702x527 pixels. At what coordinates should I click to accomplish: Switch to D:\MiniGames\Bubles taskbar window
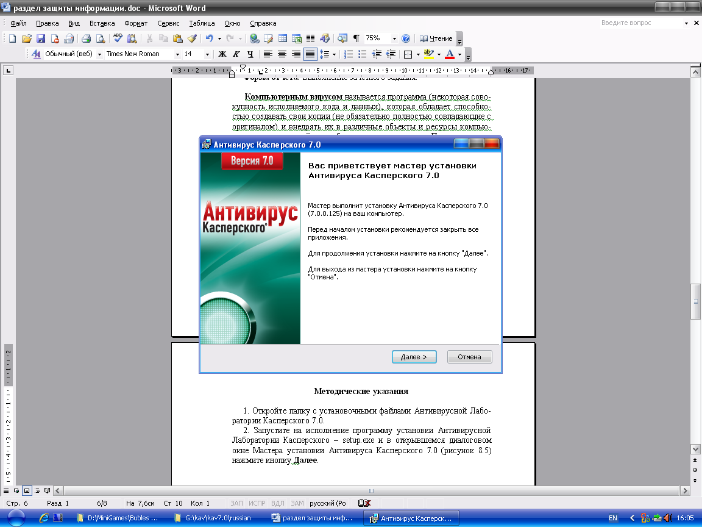coord(117,518)
